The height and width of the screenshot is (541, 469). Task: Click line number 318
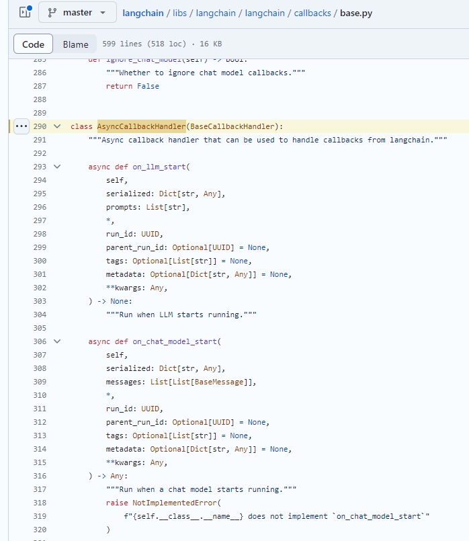point(39,503)
